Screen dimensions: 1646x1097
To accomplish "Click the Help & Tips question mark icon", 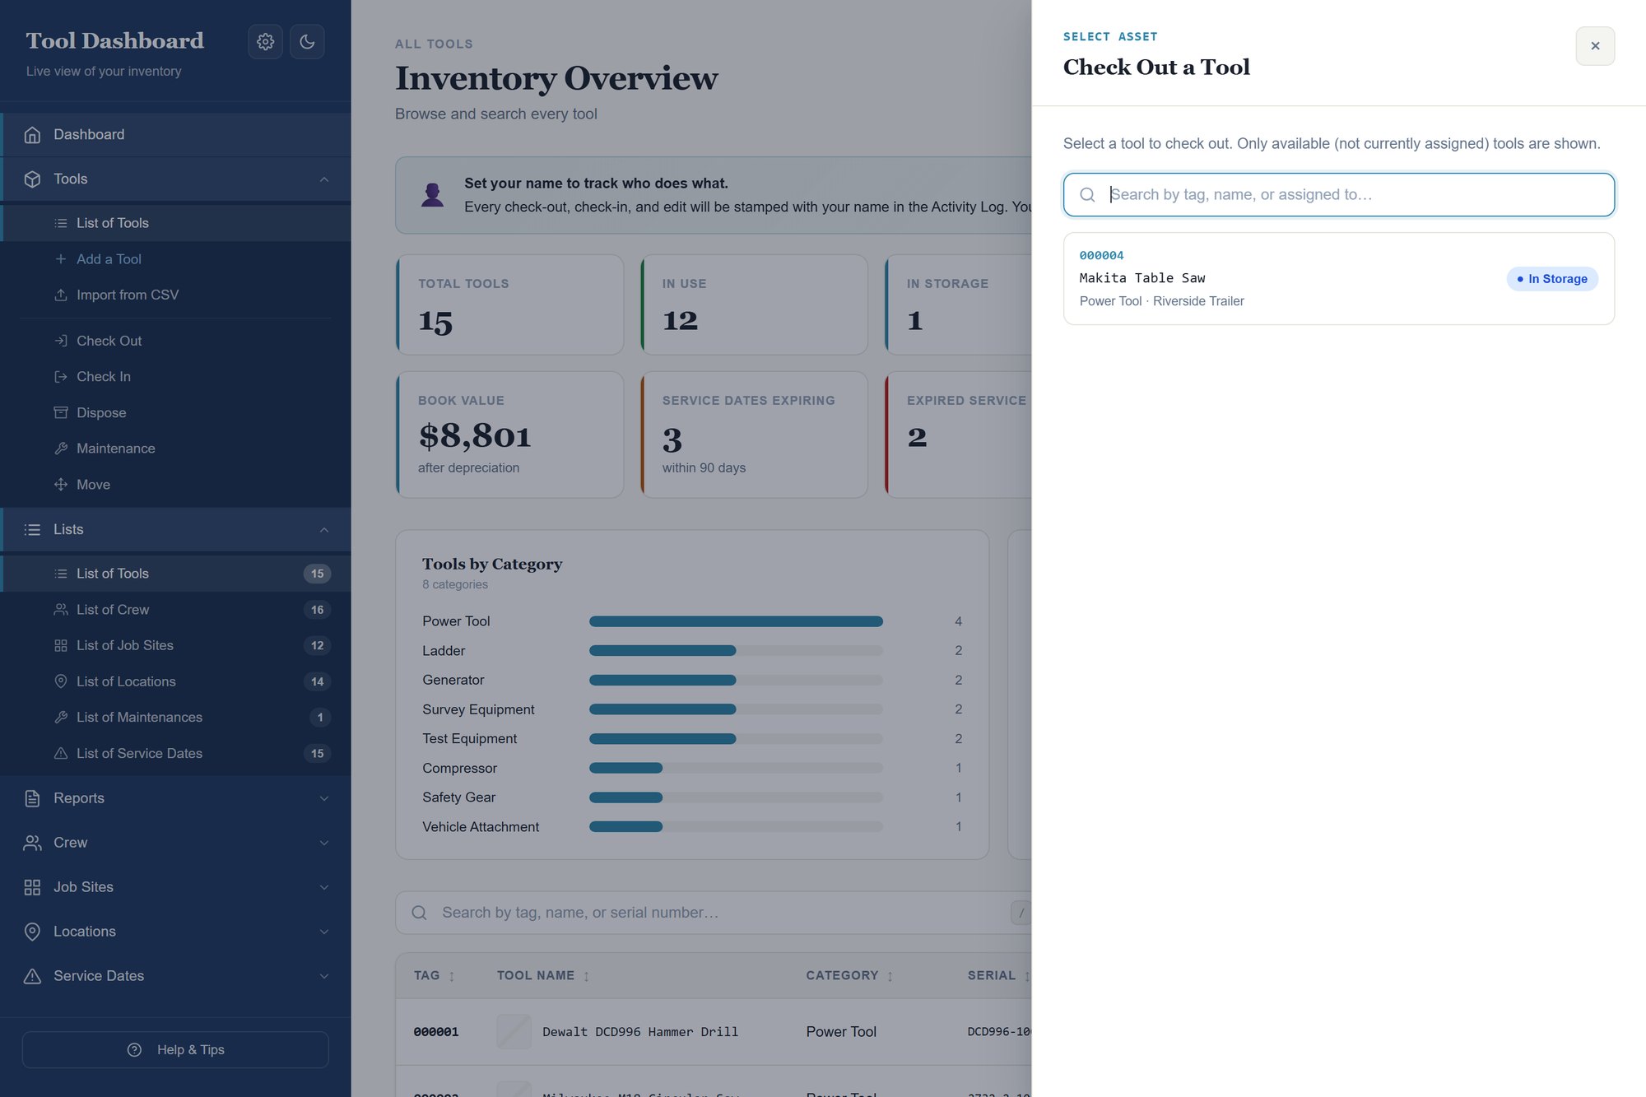I will (135, 1050).
